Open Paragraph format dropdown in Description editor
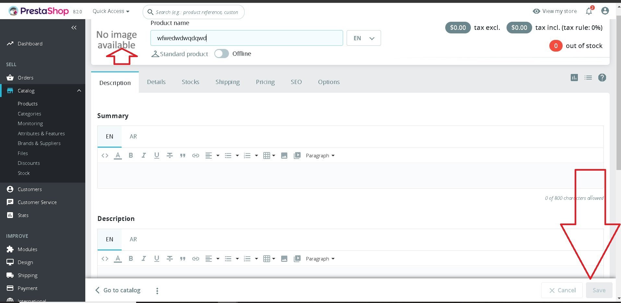621x303 pixels. (320, 259)
